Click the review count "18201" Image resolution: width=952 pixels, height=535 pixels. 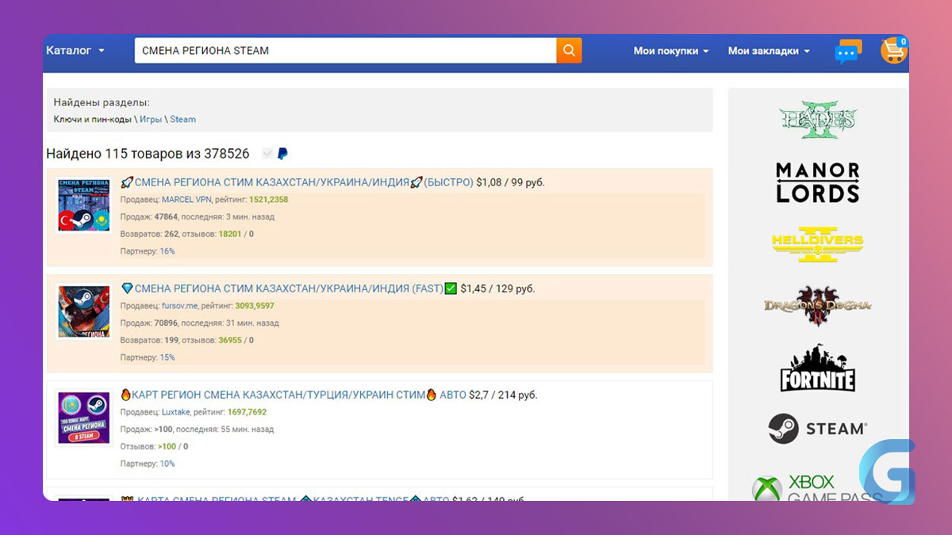pyautogui.click(x=228, y=235)
